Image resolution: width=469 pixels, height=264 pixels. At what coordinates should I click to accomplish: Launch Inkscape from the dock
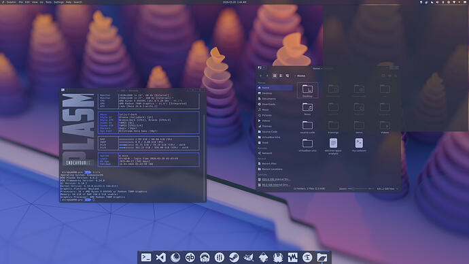click(x=263, y=257)
